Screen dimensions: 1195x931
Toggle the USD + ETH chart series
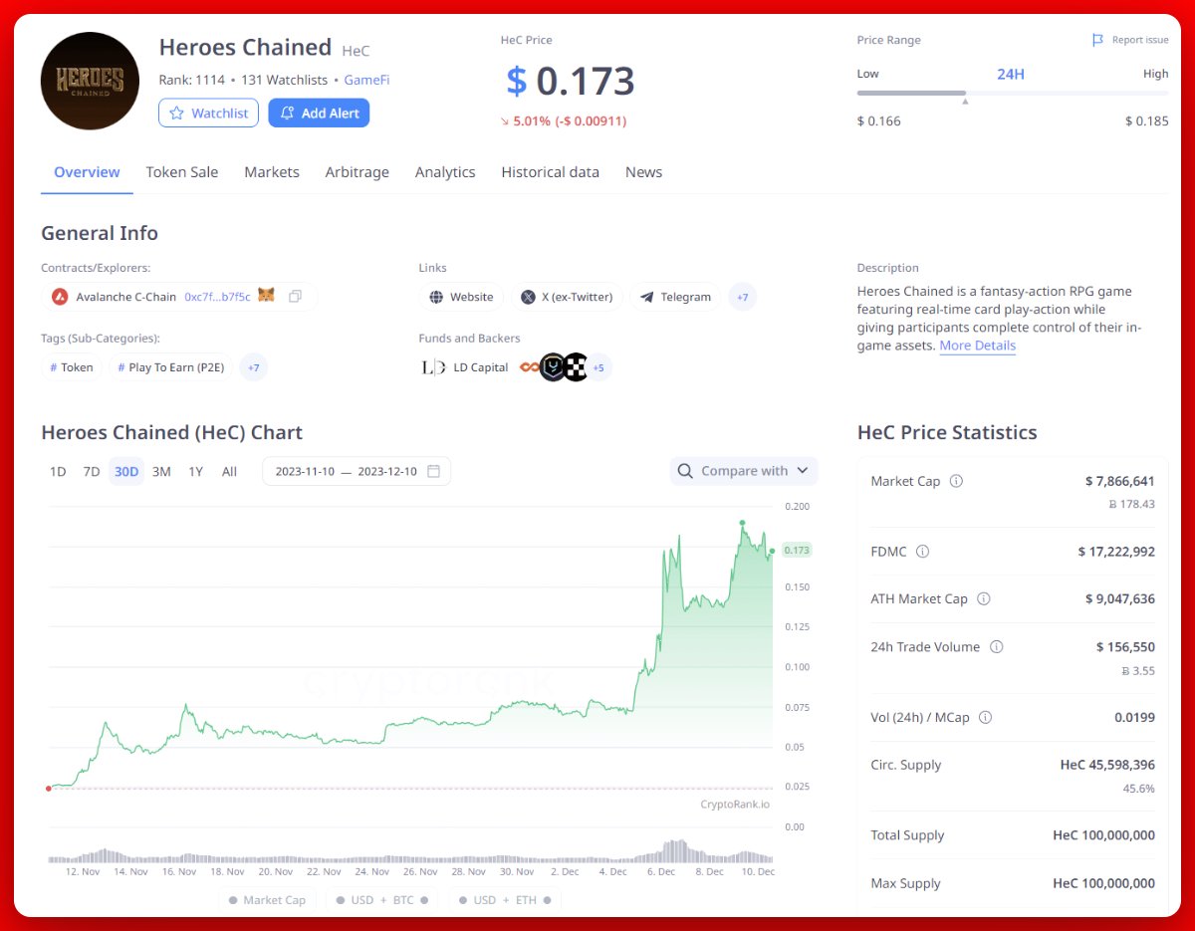(x=505, y=900)
